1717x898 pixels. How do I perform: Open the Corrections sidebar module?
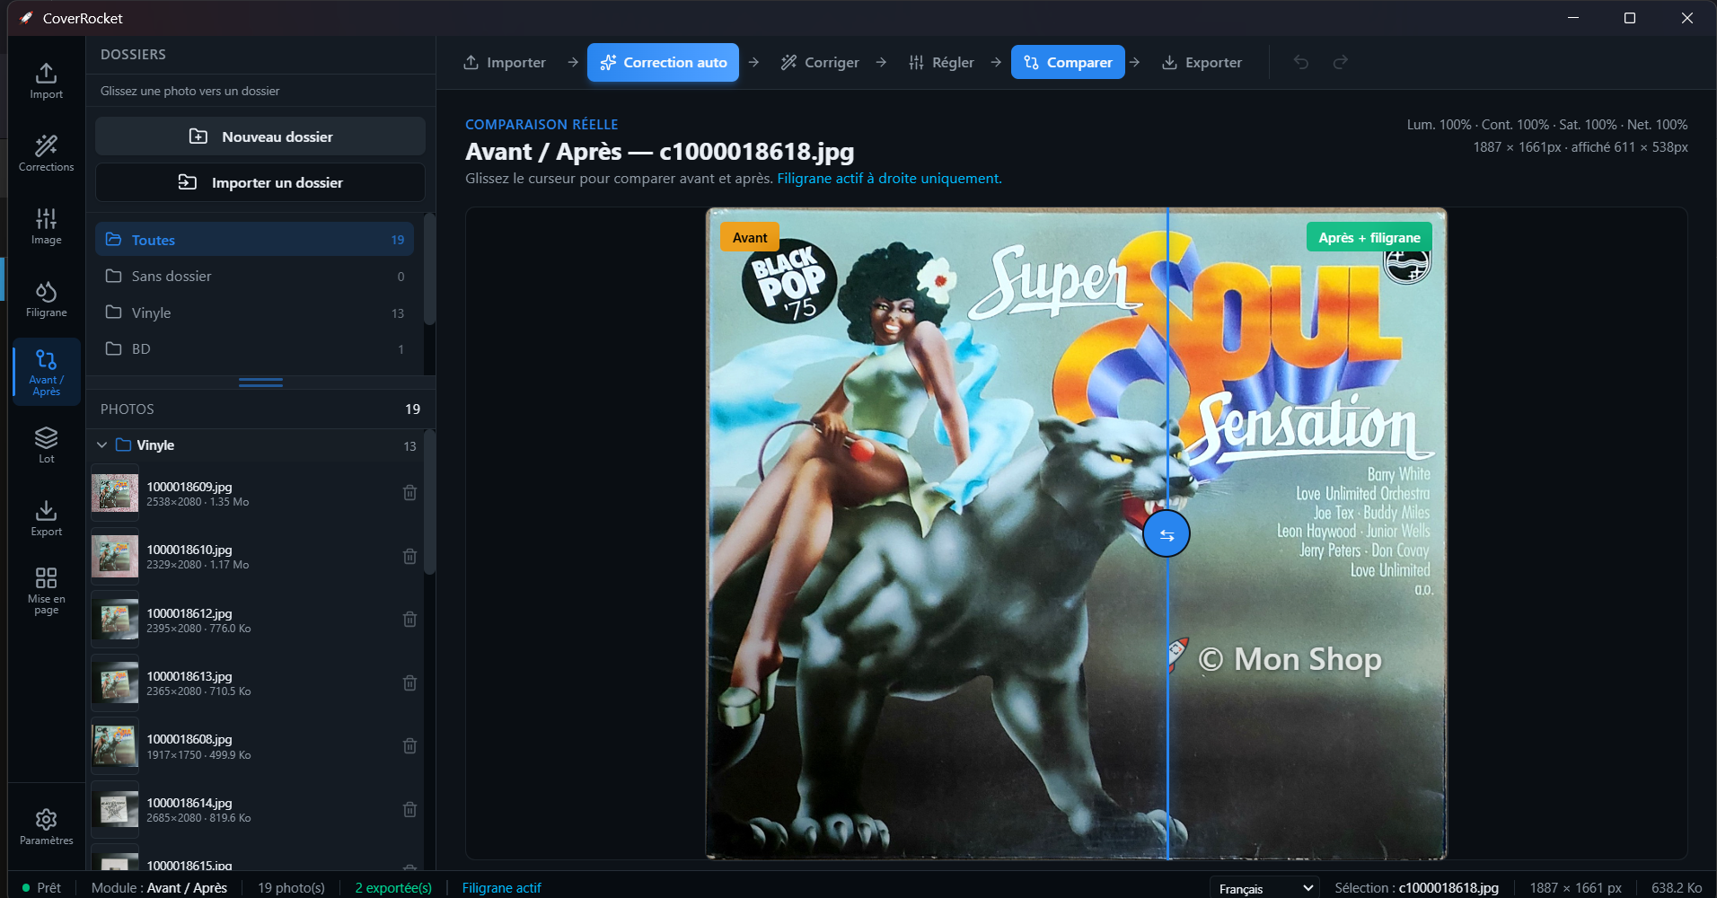pyautogui.click(x=46, y=154)
